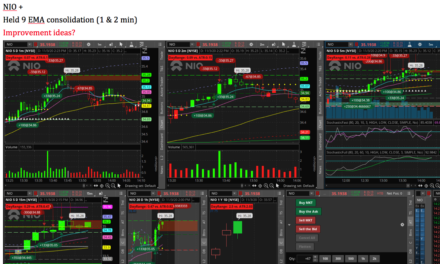Open chart settings gear on the 1m chart
Screen dimensions: 440x264
tap(89, 45)
